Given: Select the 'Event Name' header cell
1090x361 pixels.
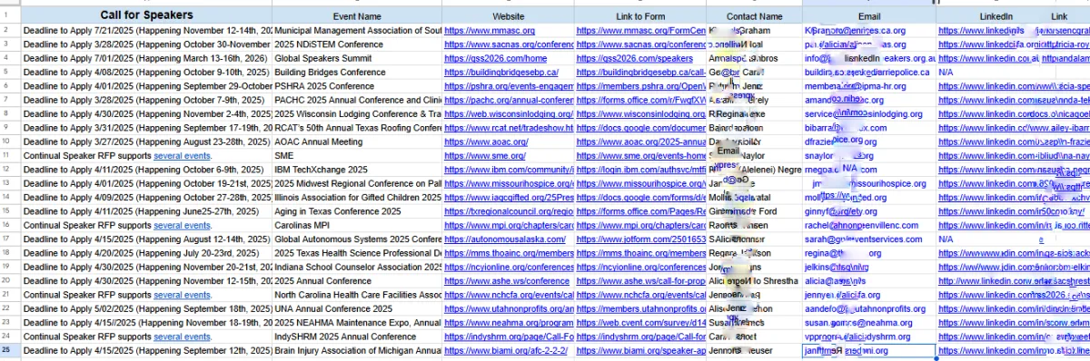Looking at the screenshot, I should 357,15.
